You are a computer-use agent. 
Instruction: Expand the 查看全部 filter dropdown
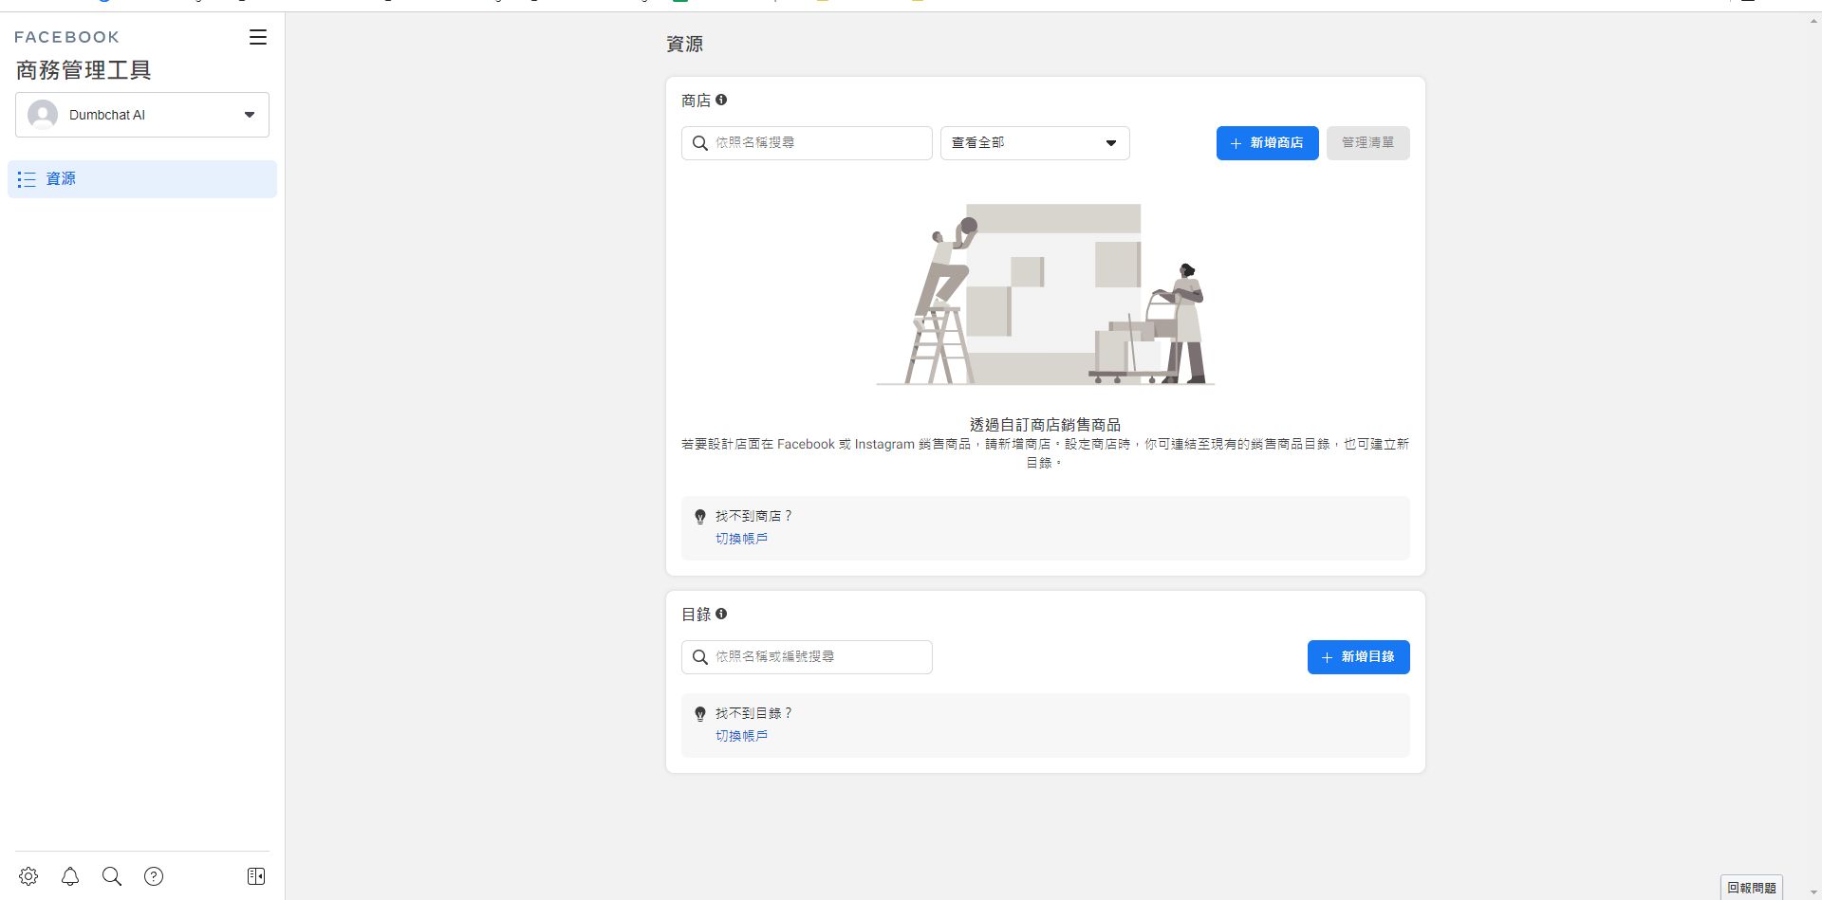1035,143
